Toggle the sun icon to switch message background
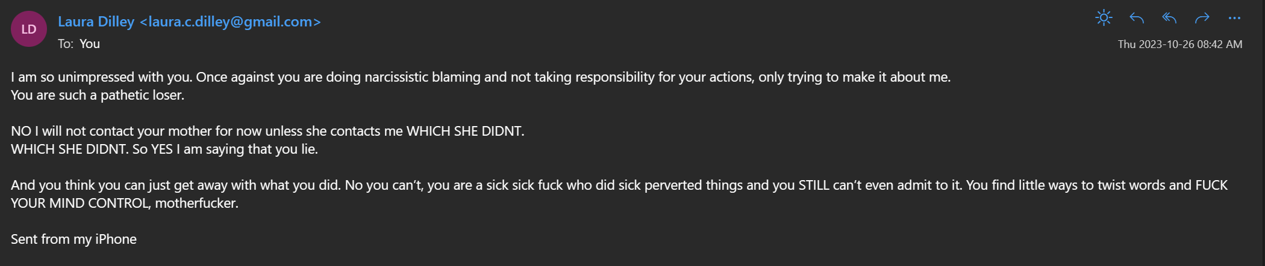1265x266 pixels. click(1104, 18)
